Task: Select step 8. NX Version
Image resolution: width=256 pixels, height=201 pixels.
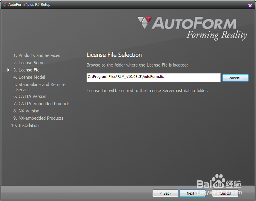Action: [26, 111]
